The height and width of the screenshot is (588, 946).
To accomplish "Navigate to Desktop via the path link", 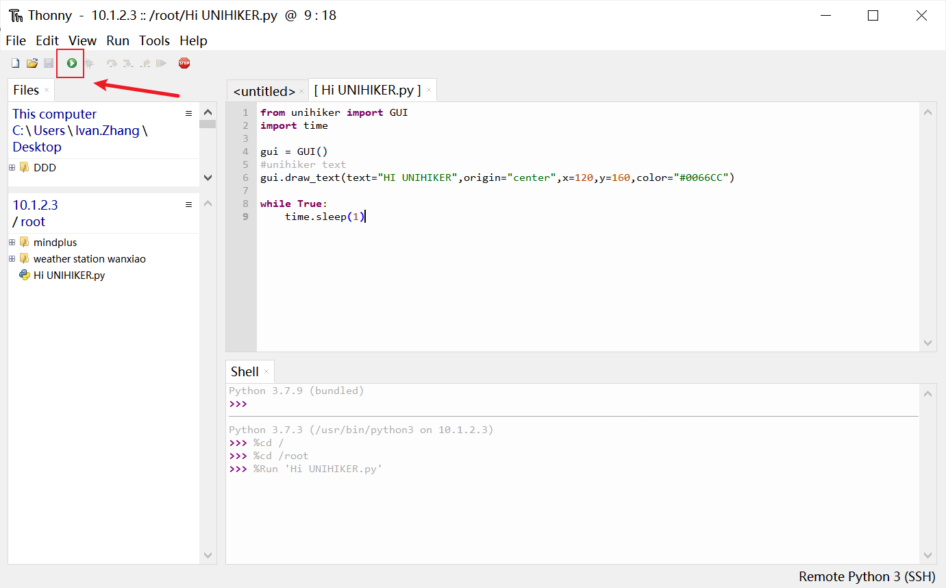I will [x=36, y=147].
